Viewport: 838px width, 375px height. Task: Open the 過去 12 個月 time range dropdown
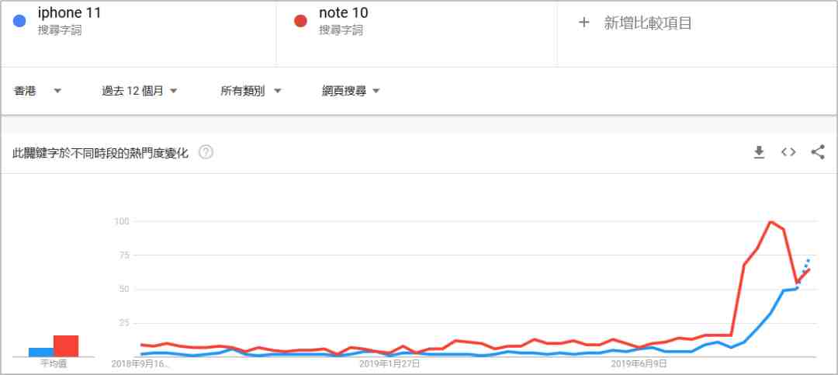[140, 91]
